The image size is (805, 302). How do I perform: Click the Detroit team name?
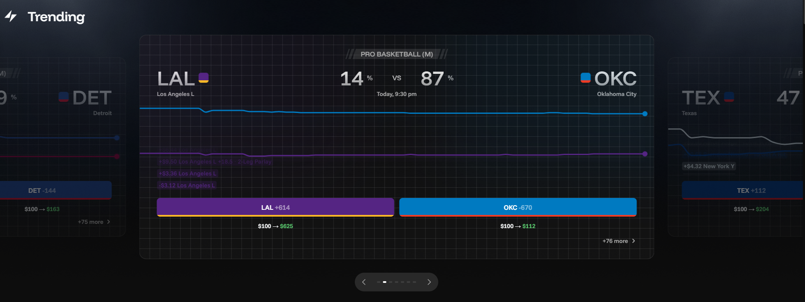[103, 113]
